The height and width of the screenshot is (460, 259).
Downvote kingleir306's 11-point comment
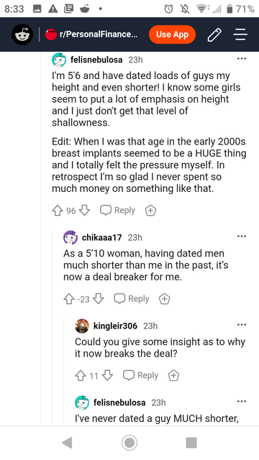107,375
